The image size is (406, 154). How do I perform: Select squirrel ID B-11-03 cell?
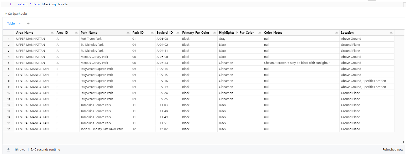168,105
